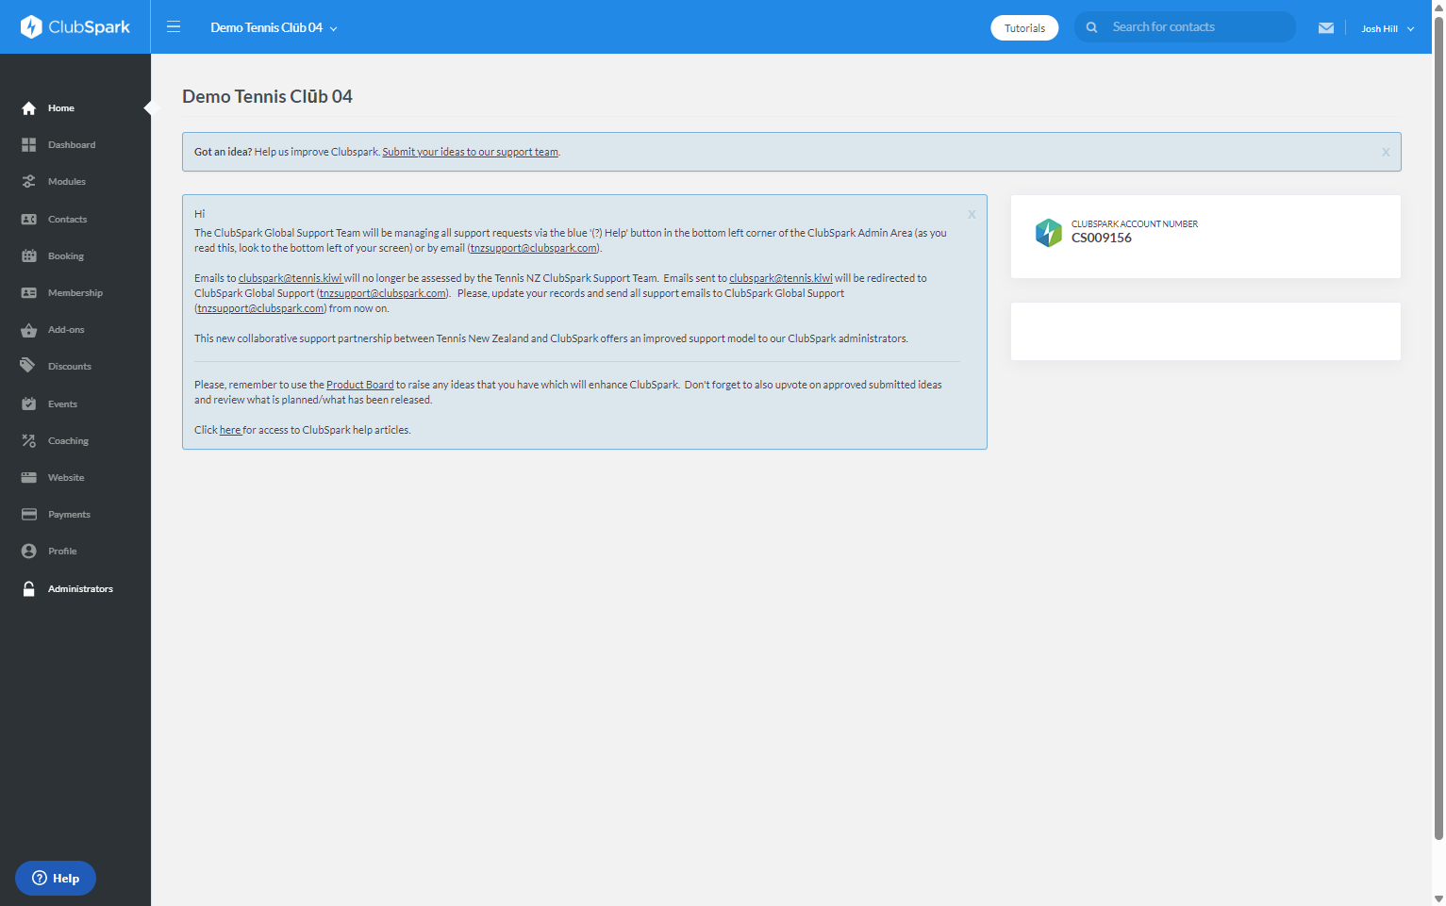
Task: Click the 'Demo Tennis Clūb 04' page heading
Action: (x=267, y=96)
